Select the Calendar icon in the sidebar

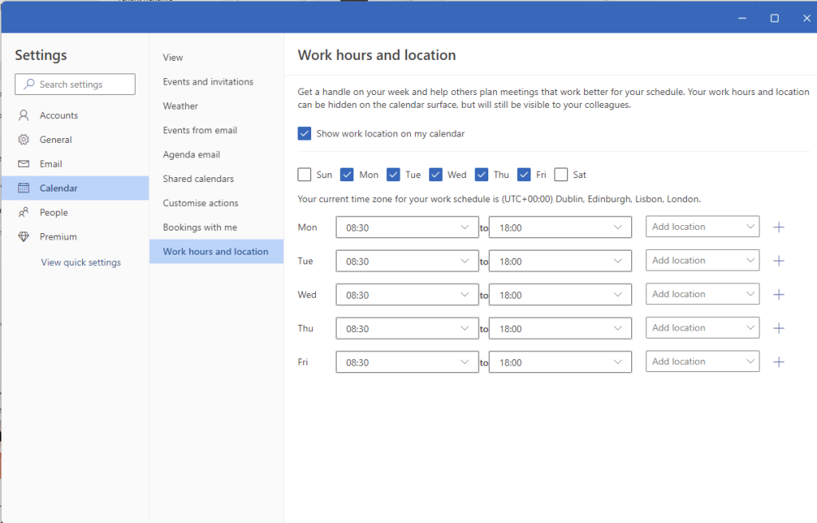coord(22,188)
